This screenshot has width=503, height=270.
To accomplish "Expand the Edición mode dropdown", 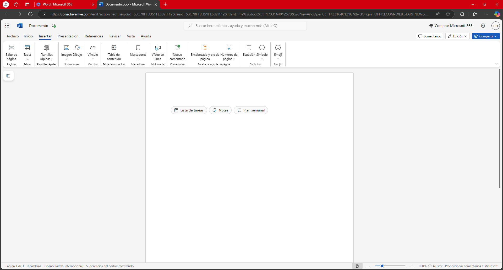I will [x=457, y=36].
